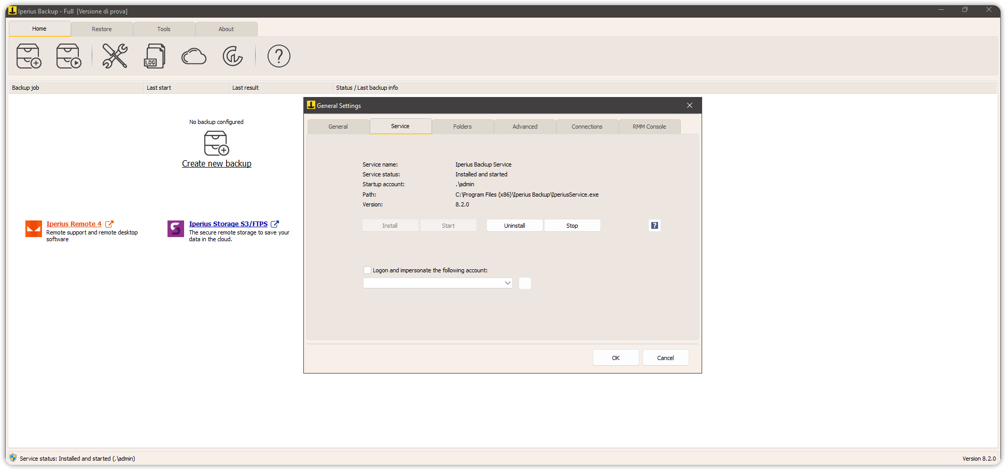
Task: Click the Last start column header
Action: 186,88
